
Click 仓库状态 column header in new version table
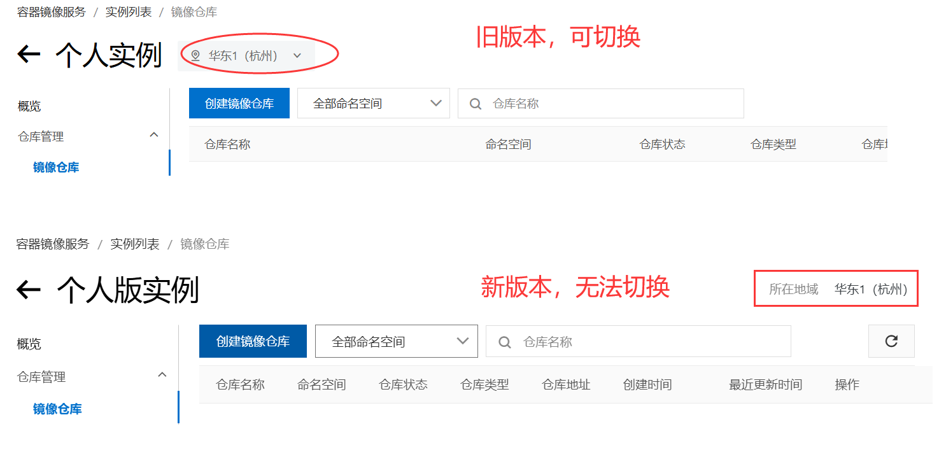[x=403, y=384]
